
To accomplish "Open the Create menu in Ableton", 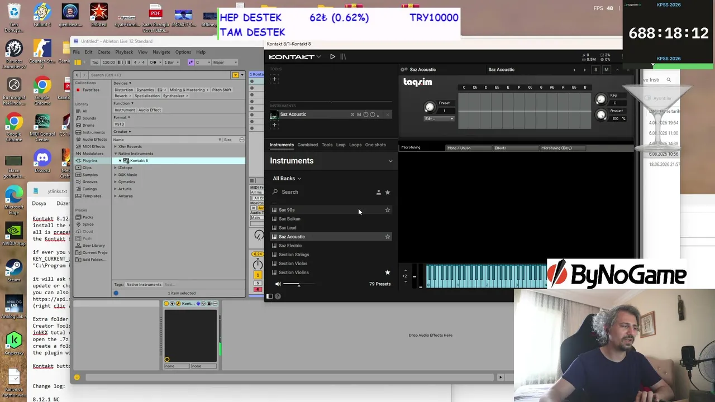I will click(104, 52).
